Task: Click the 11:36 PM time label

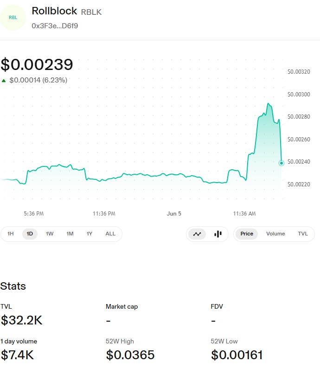Action: [104, 214]
